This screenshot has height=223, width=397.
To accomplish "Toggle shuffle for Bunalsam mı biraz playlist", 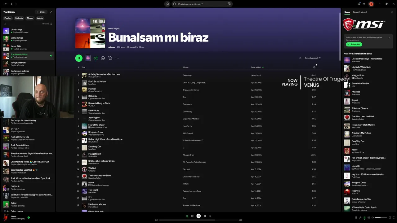I will (96, 58).
